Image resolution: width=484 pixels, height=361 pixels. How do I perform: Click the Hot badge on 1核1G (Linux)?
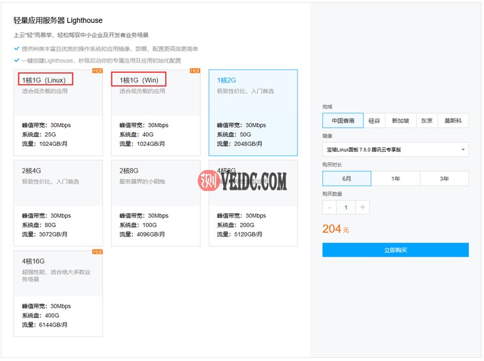click(x=98, y=71)
